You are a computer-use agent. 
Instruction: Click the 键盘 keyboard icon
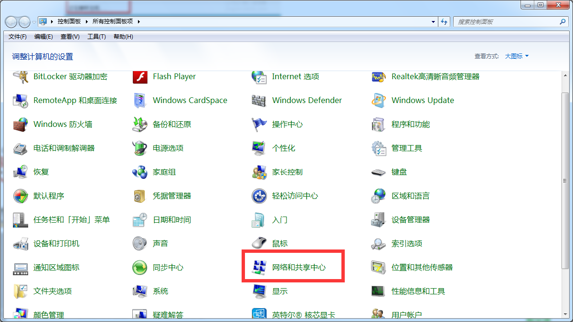378,172
